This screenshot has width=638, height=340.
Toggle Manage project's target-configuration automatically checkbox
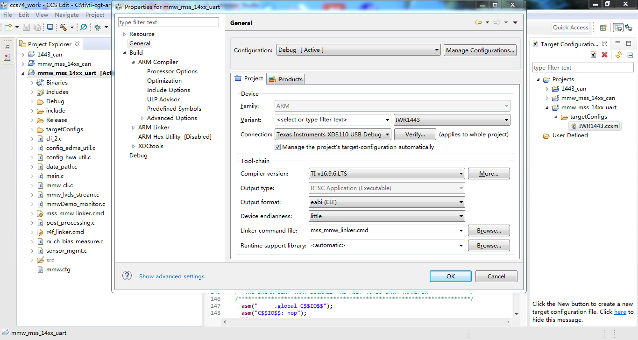(x=278, y=147)
